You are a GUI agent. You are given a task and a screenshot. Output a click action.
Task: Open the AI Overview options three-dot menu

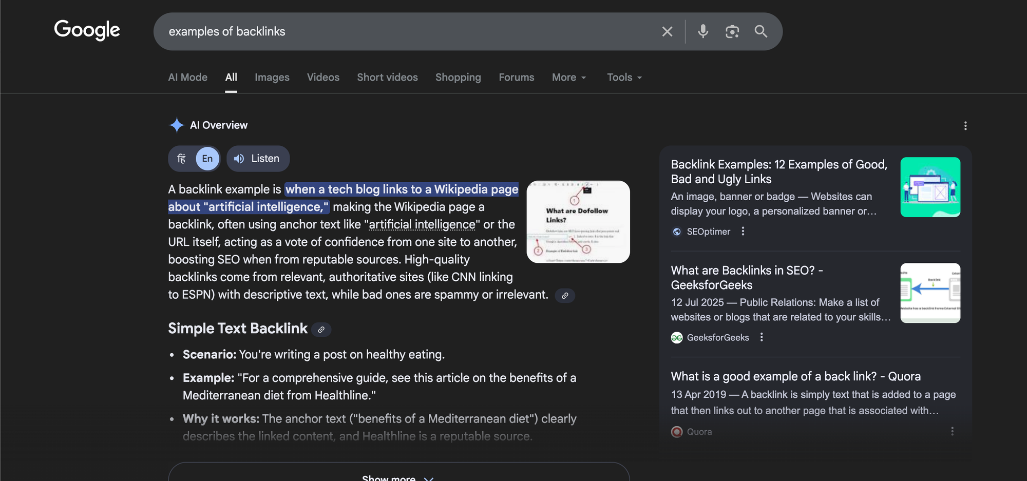click(x=965, y=126)
